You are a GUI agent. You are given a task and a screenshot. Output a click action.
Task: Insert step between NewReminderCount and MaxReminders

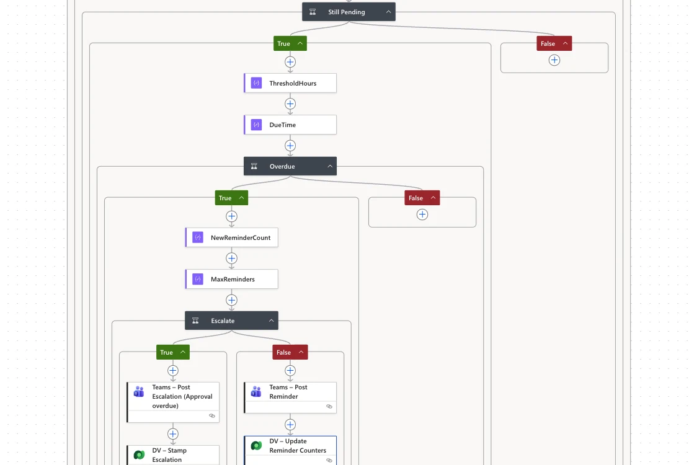231,258
